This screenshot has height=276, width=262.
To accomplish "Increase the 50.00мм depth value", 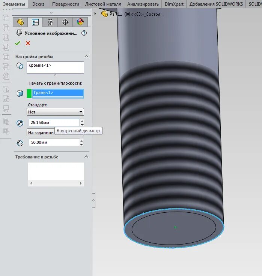I will tap(81, 141).
